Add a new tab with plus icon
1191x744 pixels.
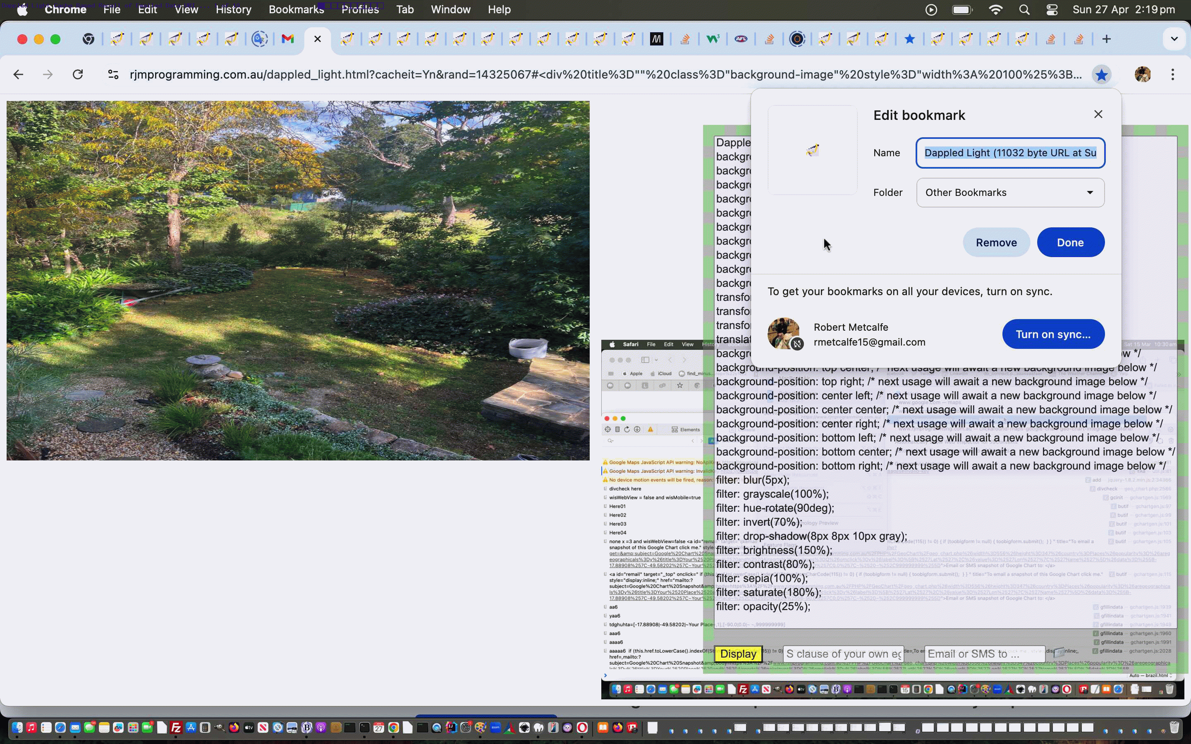pyautogui.click(x=1106, y=39)
